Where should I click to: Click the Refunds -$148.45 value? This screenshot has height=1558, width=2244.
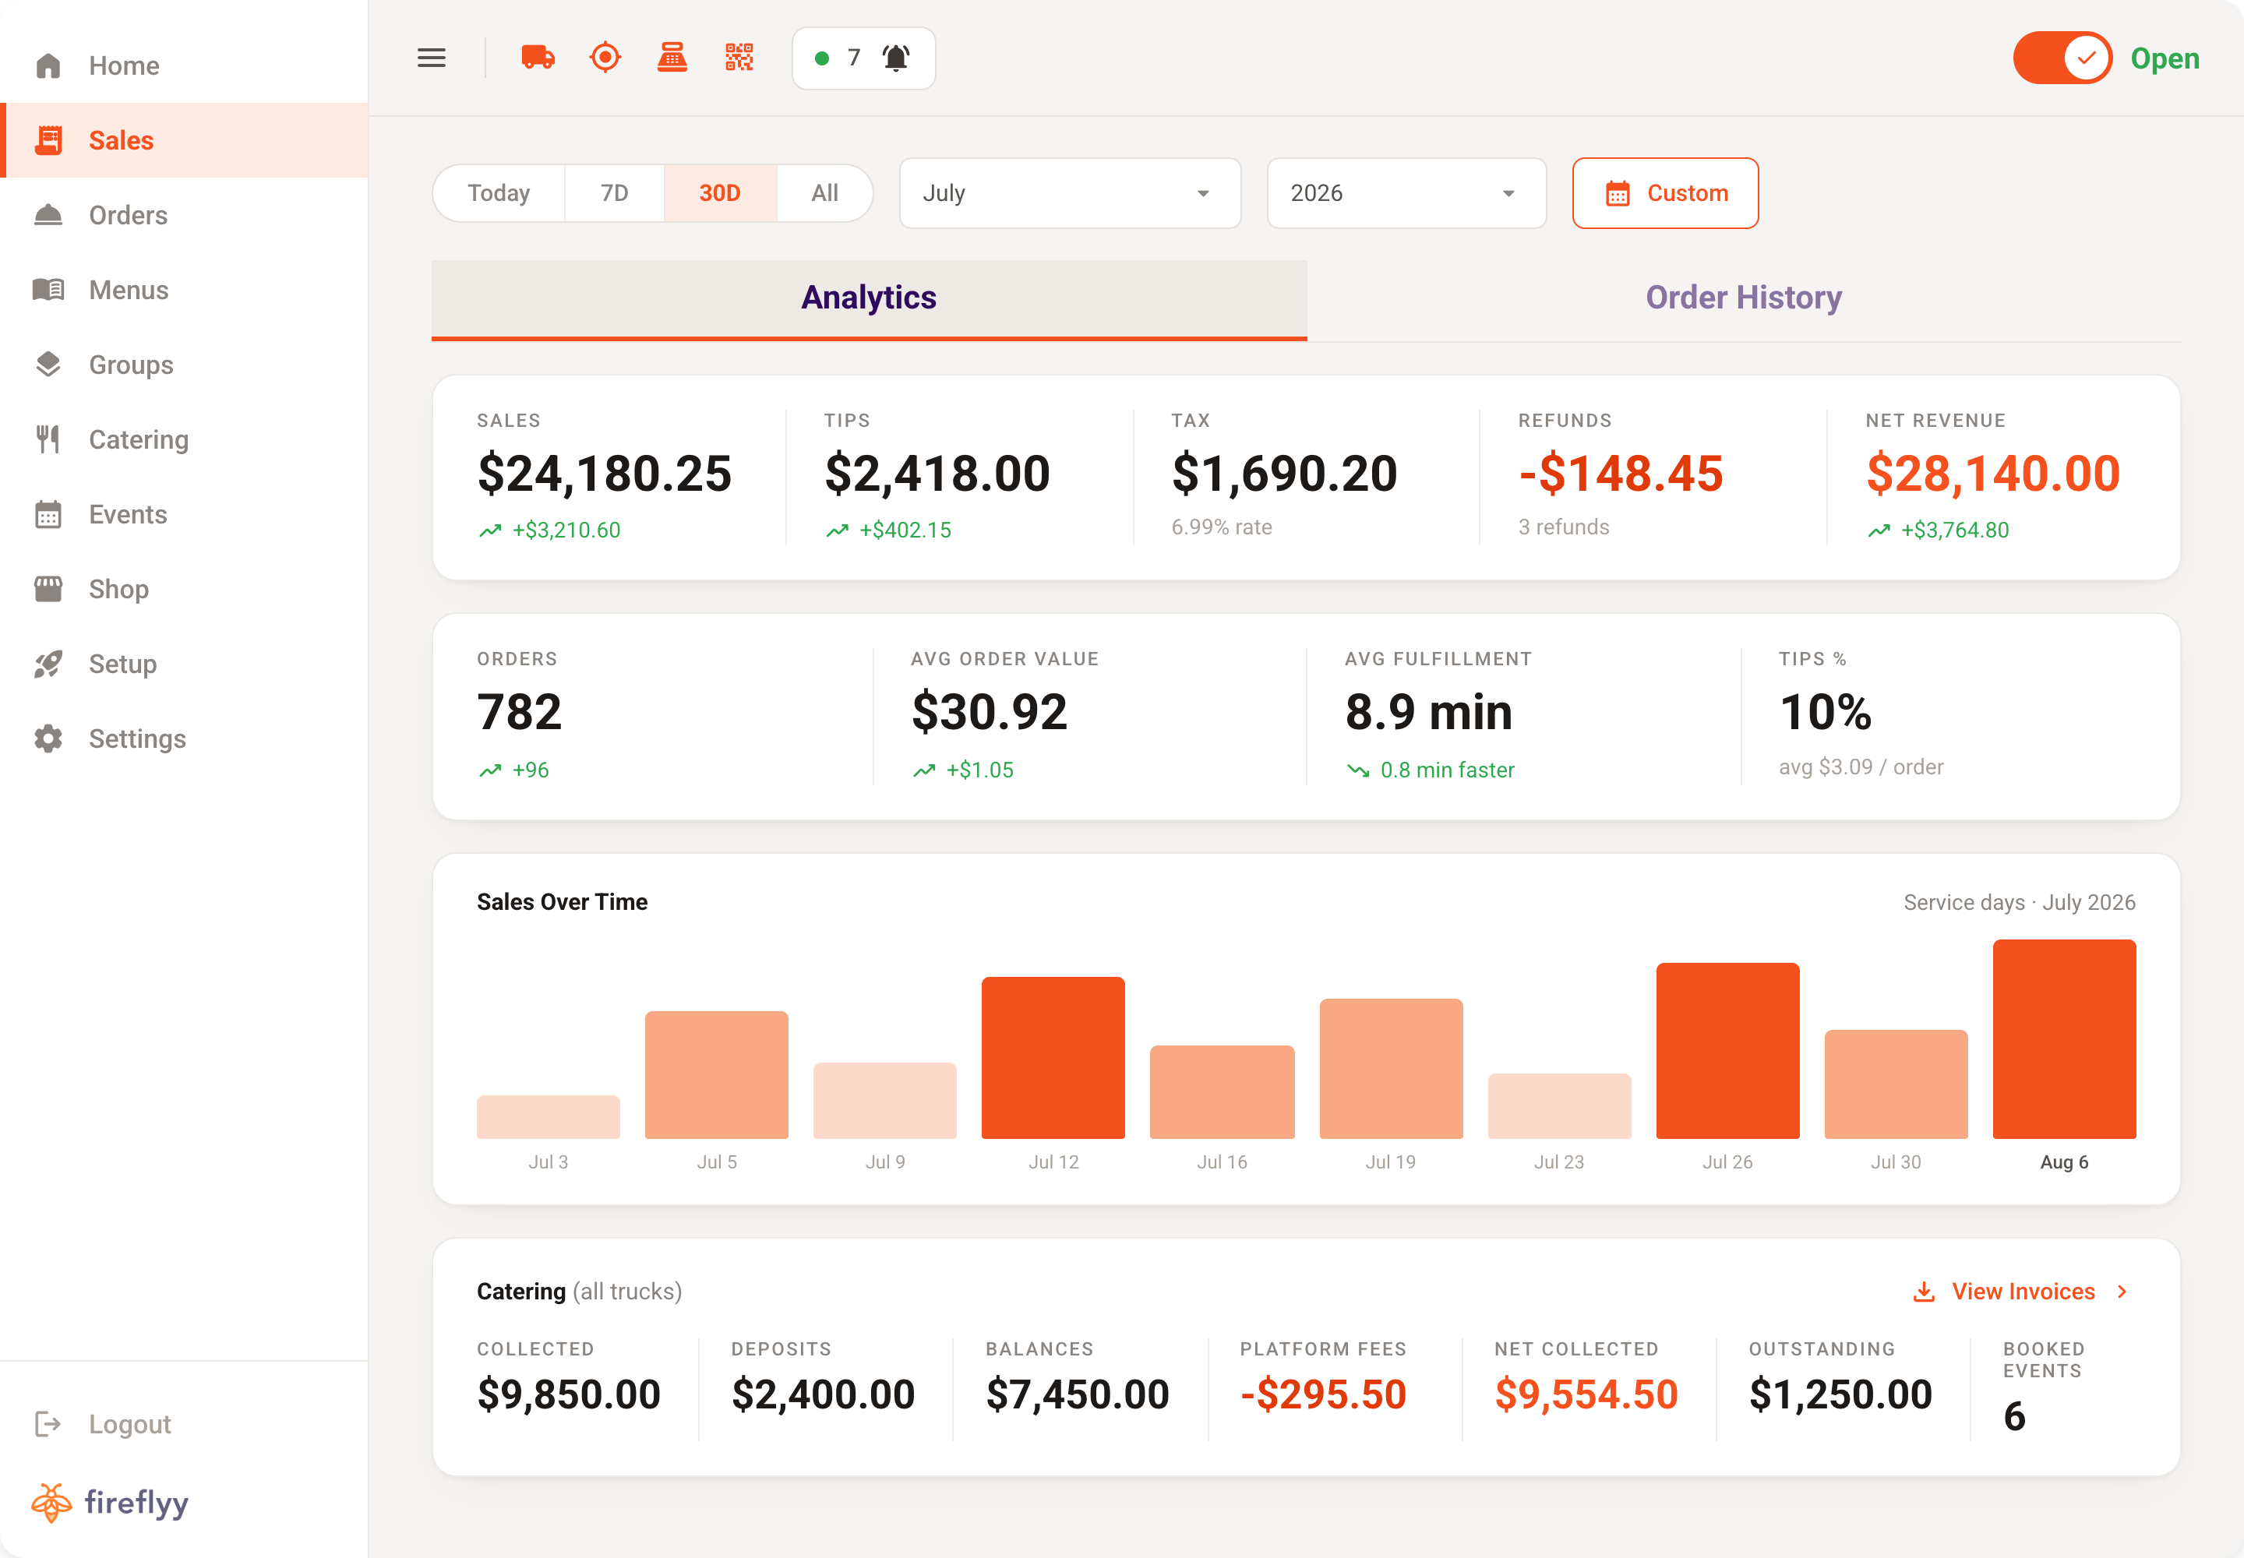1621,474
